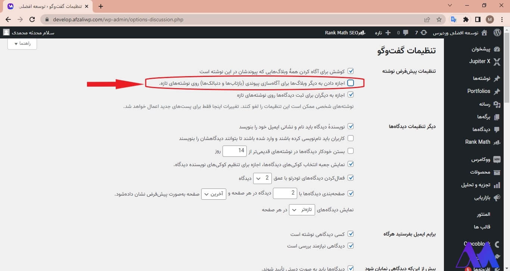
Task: Click the share page icon in address bar
Action: [427, 19]
